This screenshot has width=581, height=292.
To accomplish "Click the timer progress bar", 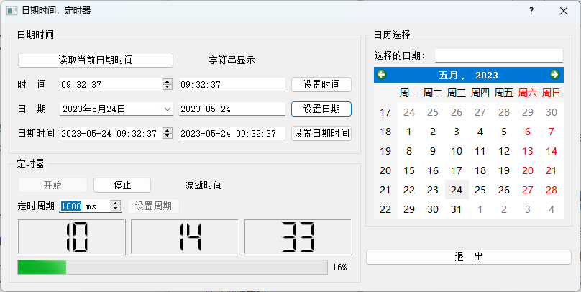I will click(x=173, y=268).
